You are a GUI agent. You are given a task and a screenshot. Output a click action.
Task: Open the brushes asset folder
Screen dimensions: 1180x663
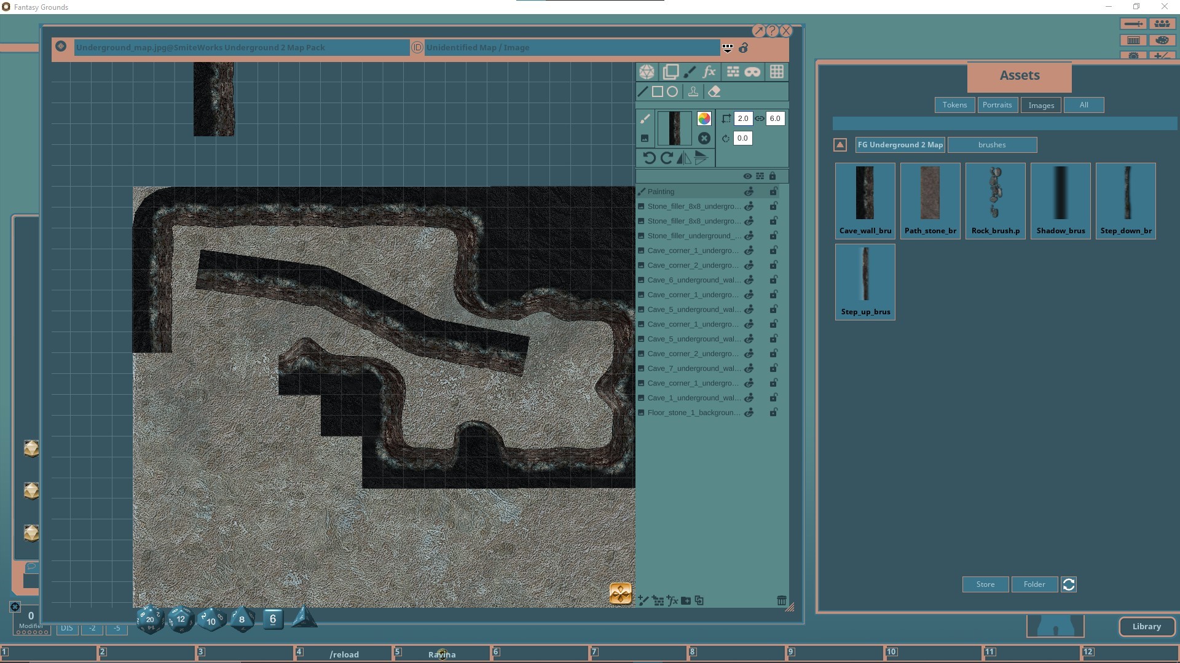[992, 145]
